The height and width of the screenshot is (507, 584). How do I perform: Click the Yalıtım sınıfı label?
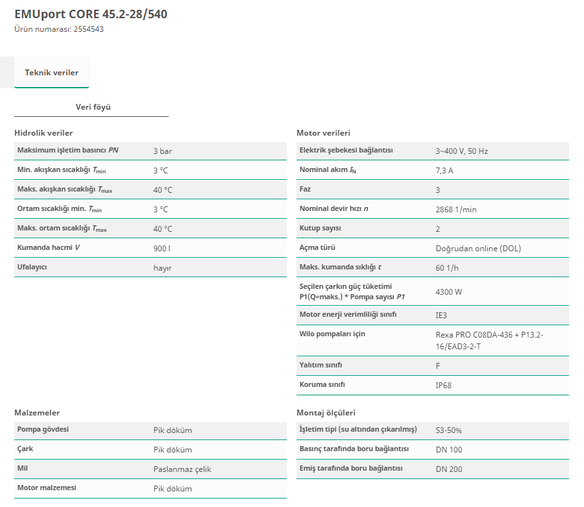click(321, 365)
